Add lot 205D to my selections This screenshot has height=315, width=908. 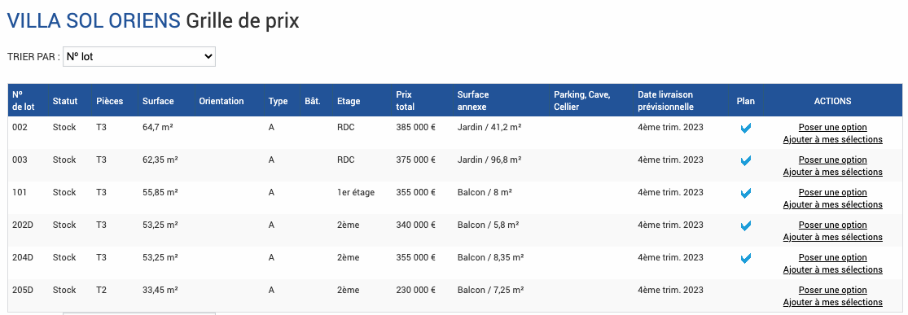point(833,302)
